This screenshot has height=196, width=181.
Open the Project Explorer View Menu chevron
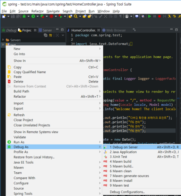(x=63, y=35)
